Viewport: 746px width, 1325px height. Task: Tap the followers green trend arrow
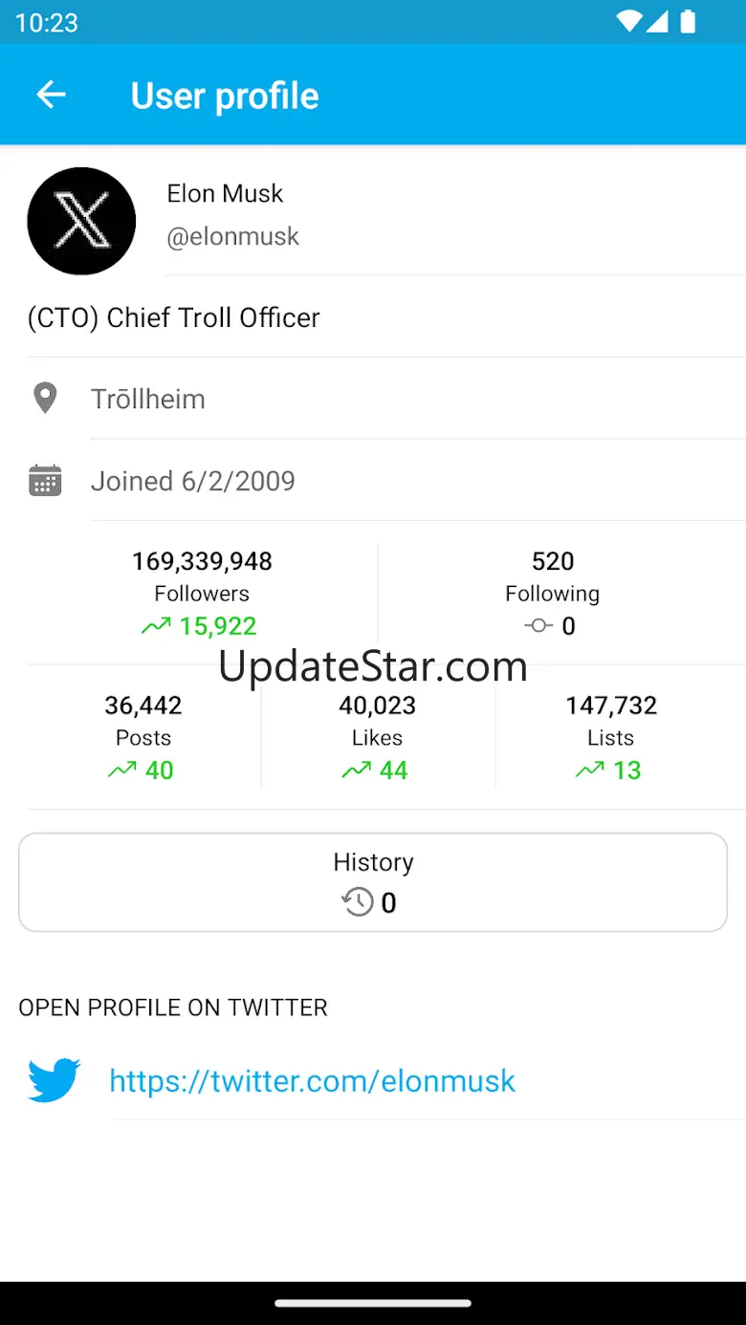(156, 626)
